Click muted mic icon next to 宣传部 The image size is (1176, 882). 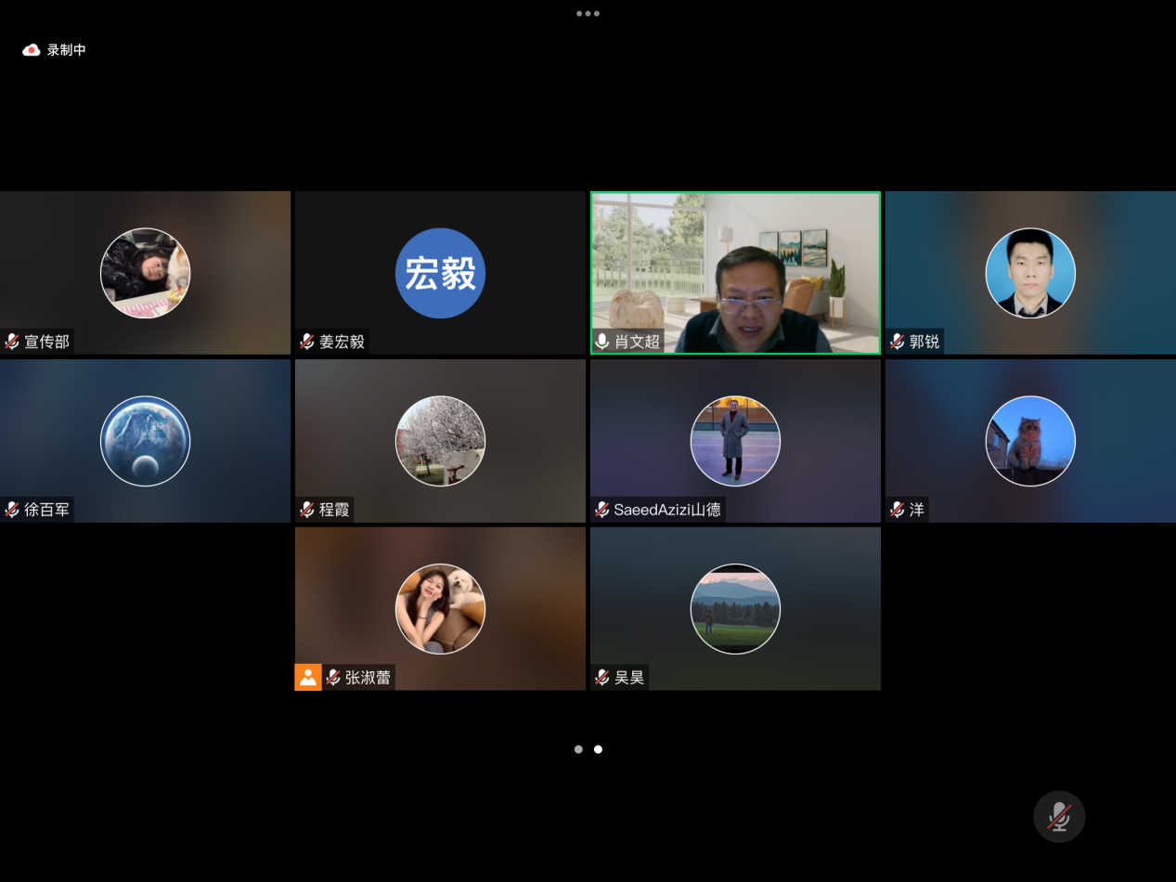coord(12,342)
